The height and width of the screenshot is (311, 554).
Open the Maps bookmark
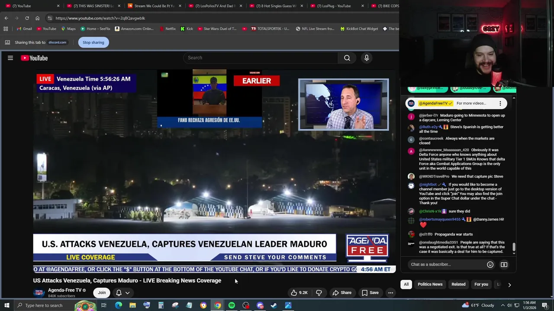coord(68,29)
